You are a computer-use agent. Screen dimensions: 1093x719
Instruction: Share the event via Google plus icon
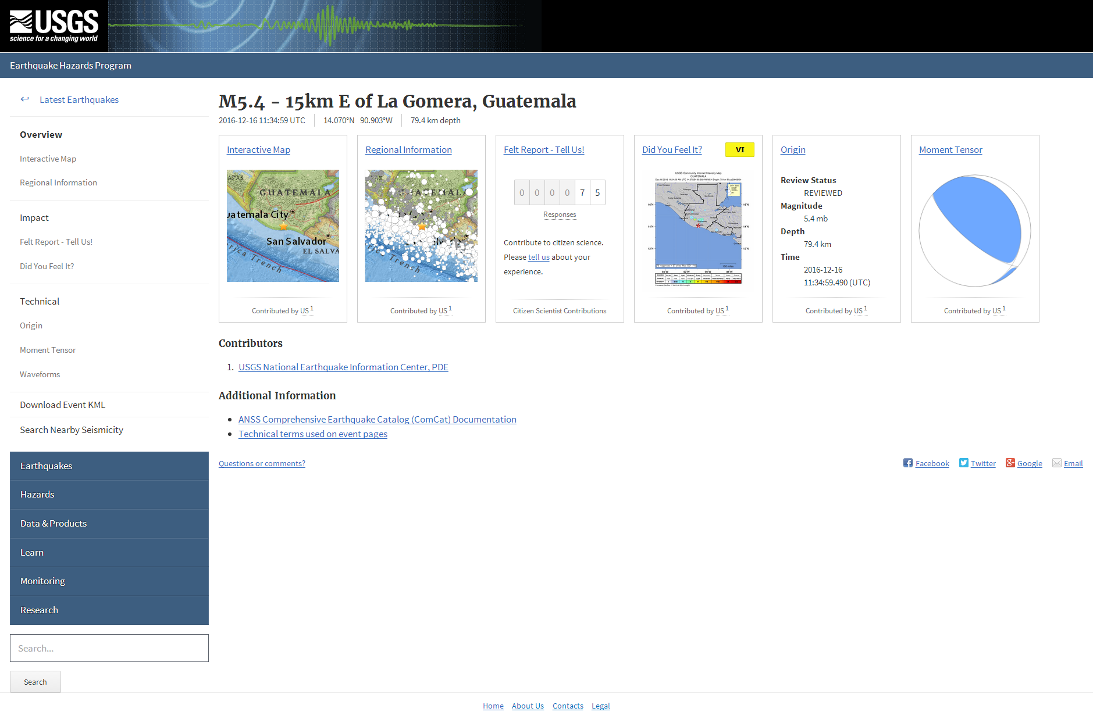(1010, 463)
